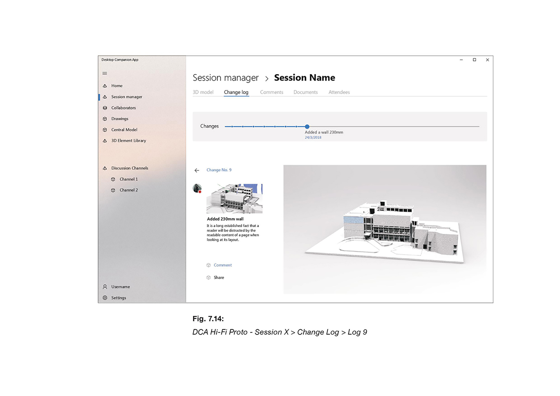Image resolution: width=560 pixels, height=396 pixels.
Task: Click the Discussion Channels icon
Action: pos(105,168)
